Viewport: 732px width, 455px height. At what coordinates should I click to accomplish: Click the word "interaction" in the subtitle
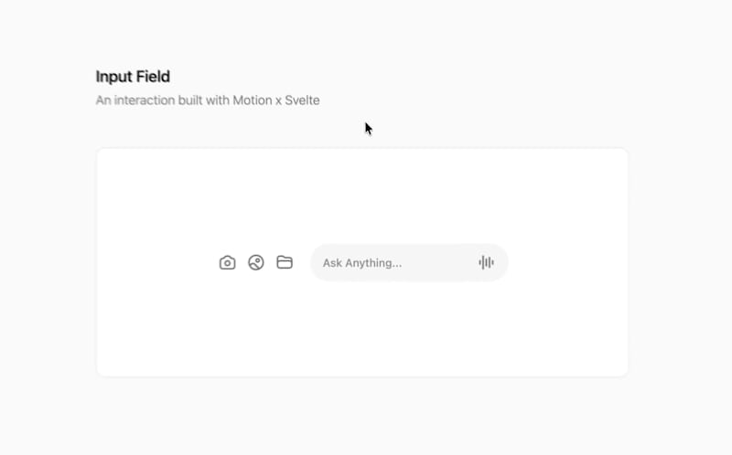[143, 101]
